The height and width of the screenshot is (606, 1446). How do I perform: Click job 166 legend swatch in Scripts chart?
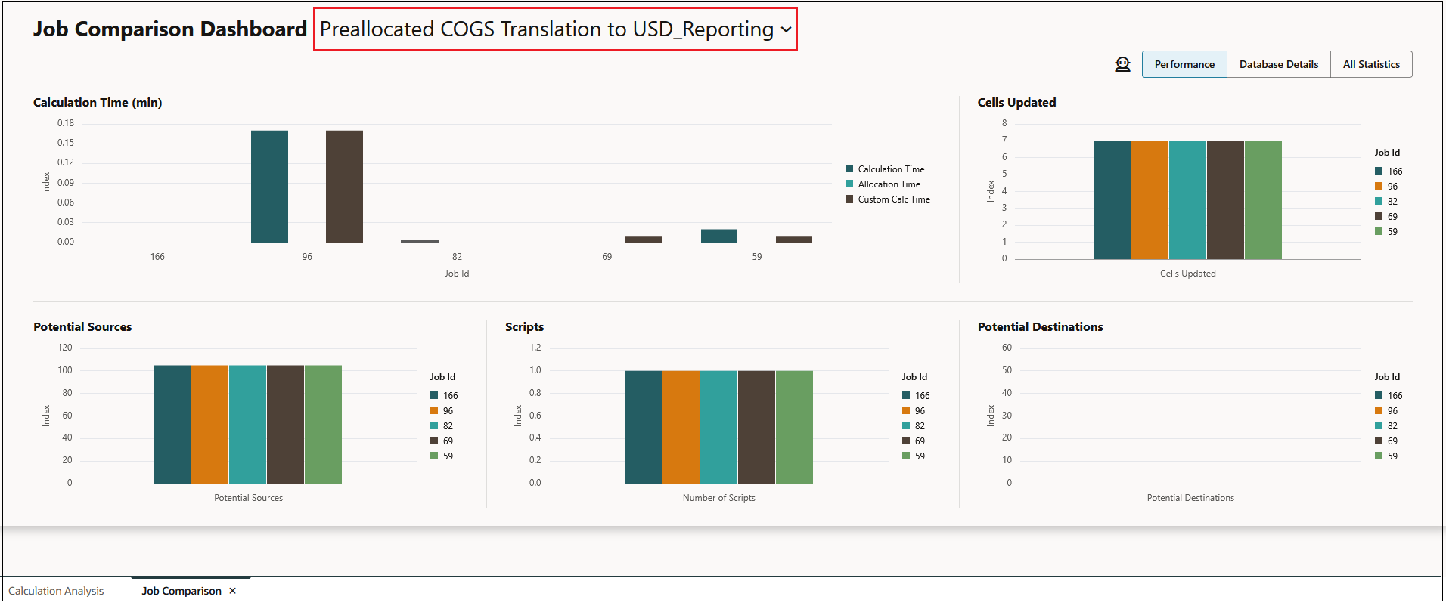(906, 395)
